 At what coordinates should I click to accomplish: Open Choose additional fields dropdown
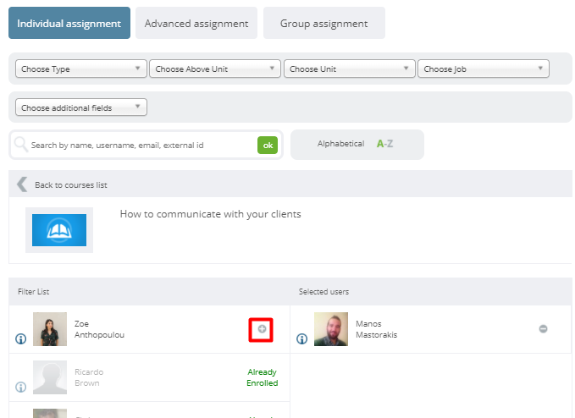coord(81,107)
